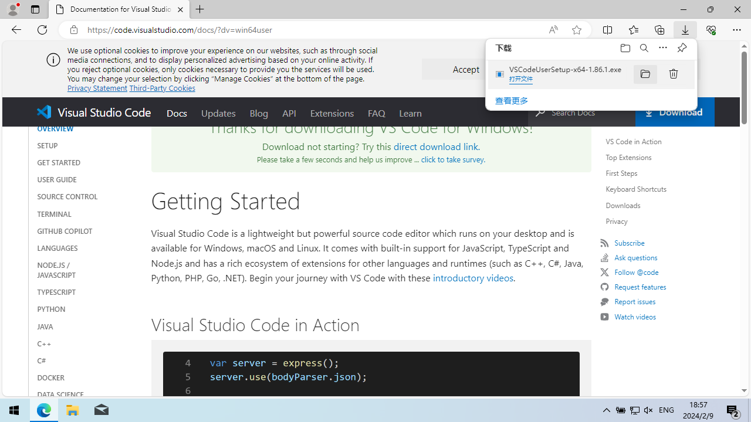Open Windows Start menu
This screenshot has width=751, height=422.
pos(14,410)
